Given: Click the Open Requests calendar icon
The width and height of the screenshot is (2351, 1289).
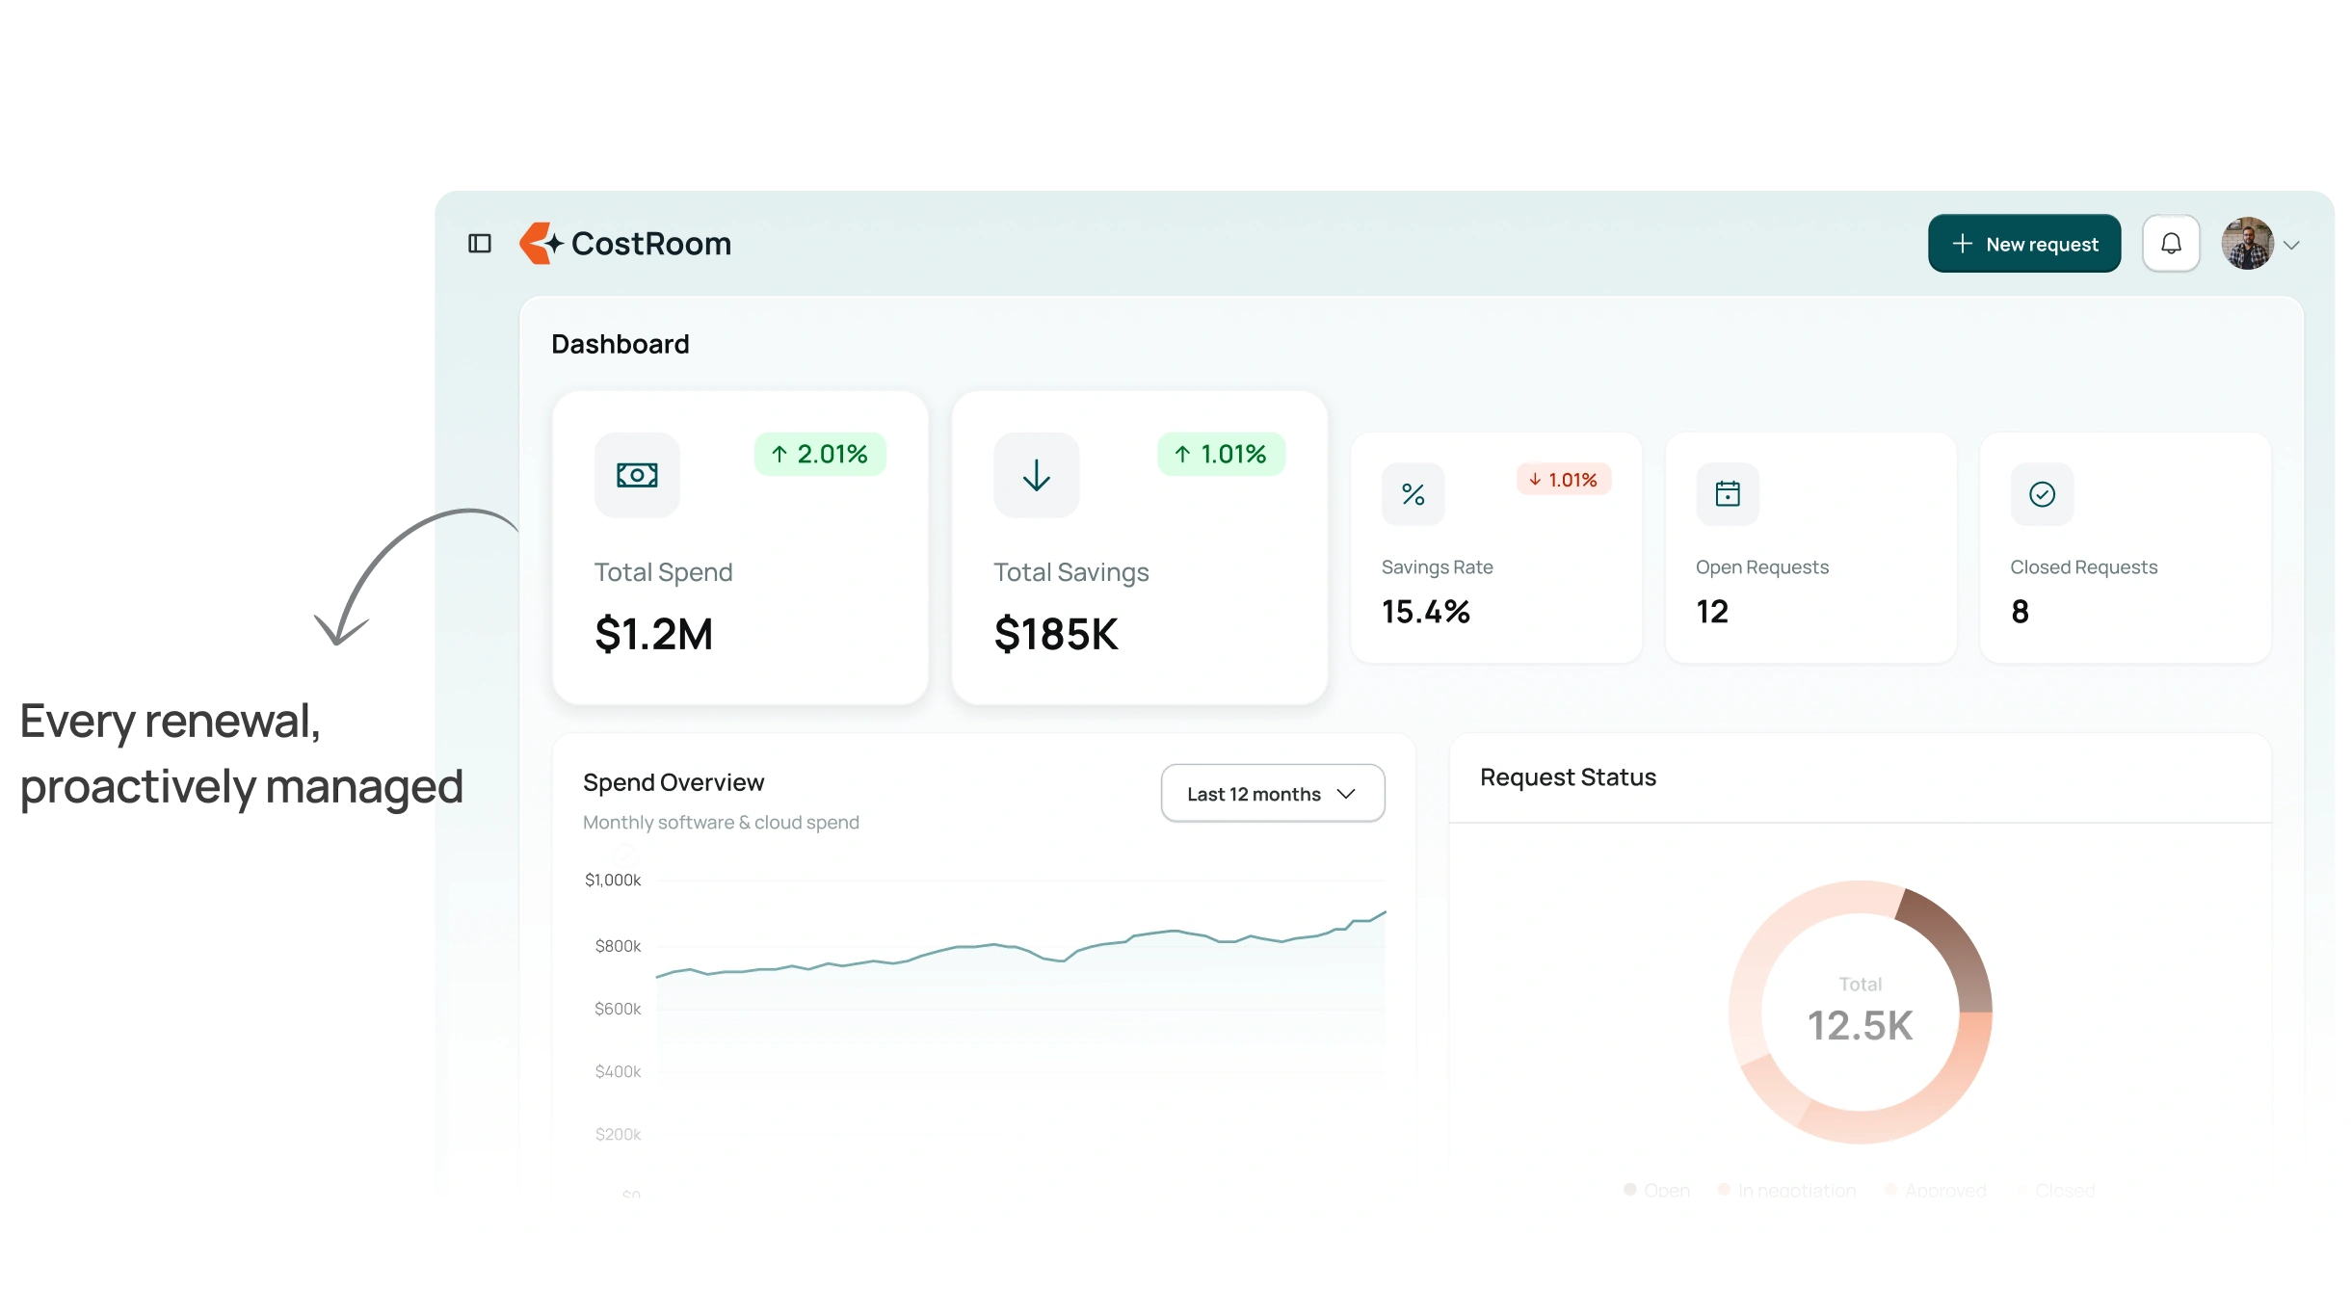Looking at the screenshot, I should click(1728, 494).
